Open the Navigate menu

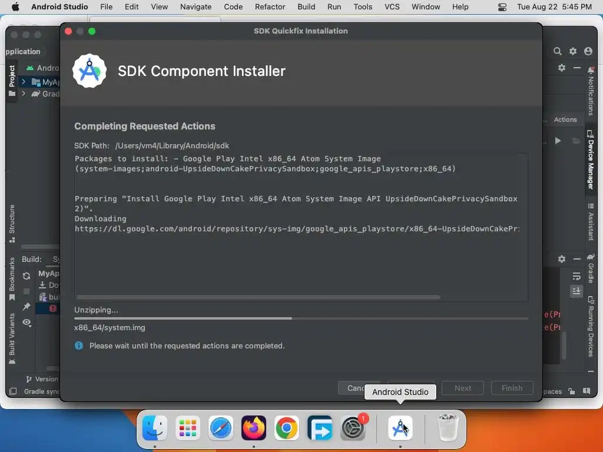click(196, 6)
